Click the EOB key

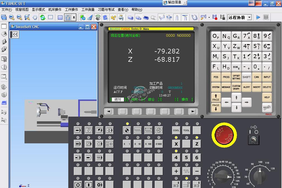point(236,67)
